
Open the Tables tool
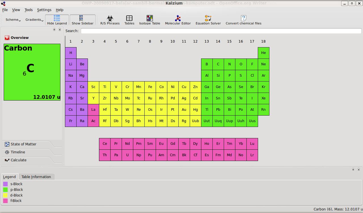click(x=129, y=20)
